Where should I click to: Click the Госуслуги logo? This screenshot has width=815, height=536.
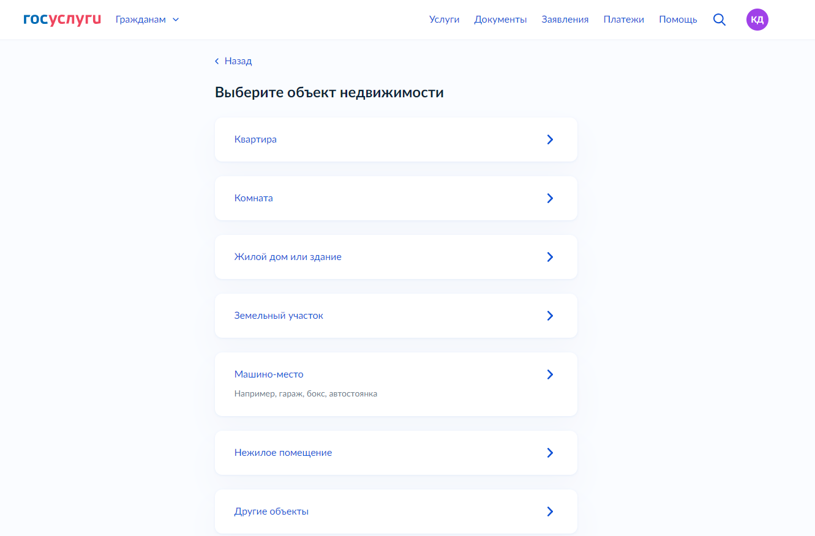point(62,20)
